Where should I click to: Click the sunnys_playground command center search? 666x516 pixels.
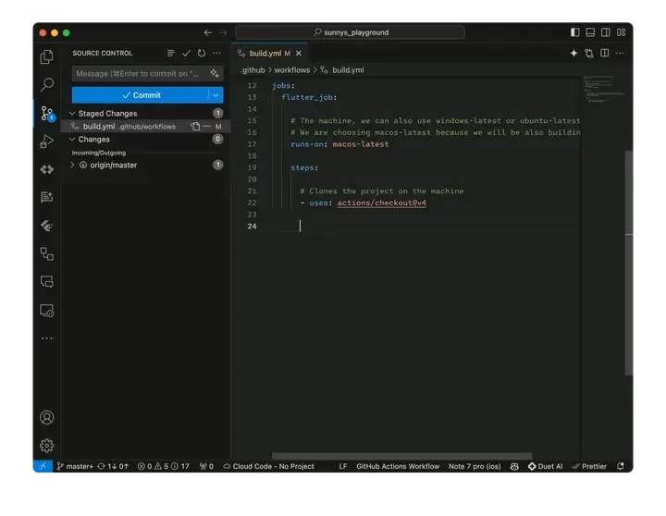click(x=350, y=32)
